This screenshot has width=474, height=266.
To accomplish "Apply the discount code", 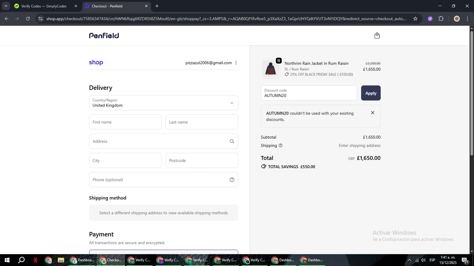I will tap(371, 93).
